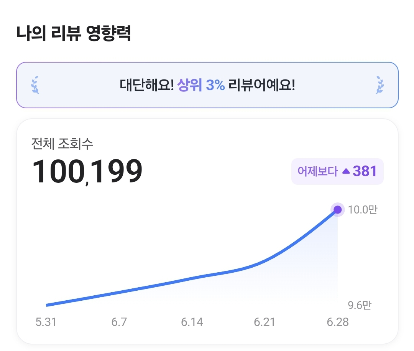Click the 381 increase number

(365, 171)
